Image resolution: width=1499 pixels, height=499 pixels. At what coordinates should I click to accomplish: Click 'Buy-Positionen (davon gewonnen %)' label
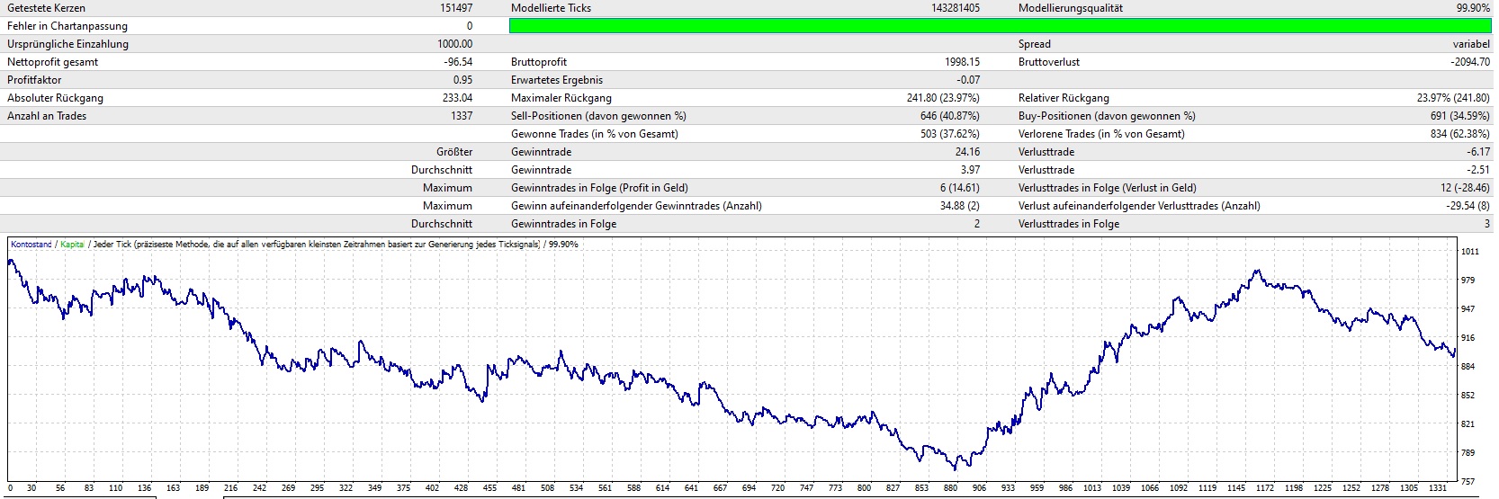point(1107,116)
